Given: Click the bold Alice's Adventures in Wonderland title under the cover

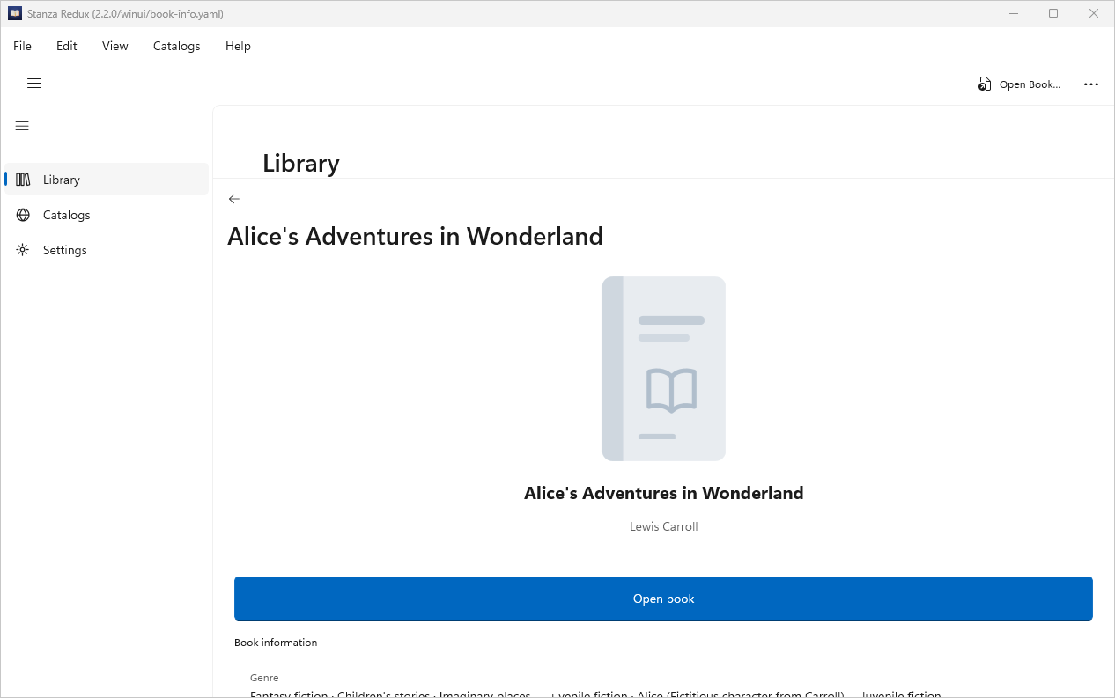Looking at the screenshot, I should (x=664, y=493).
